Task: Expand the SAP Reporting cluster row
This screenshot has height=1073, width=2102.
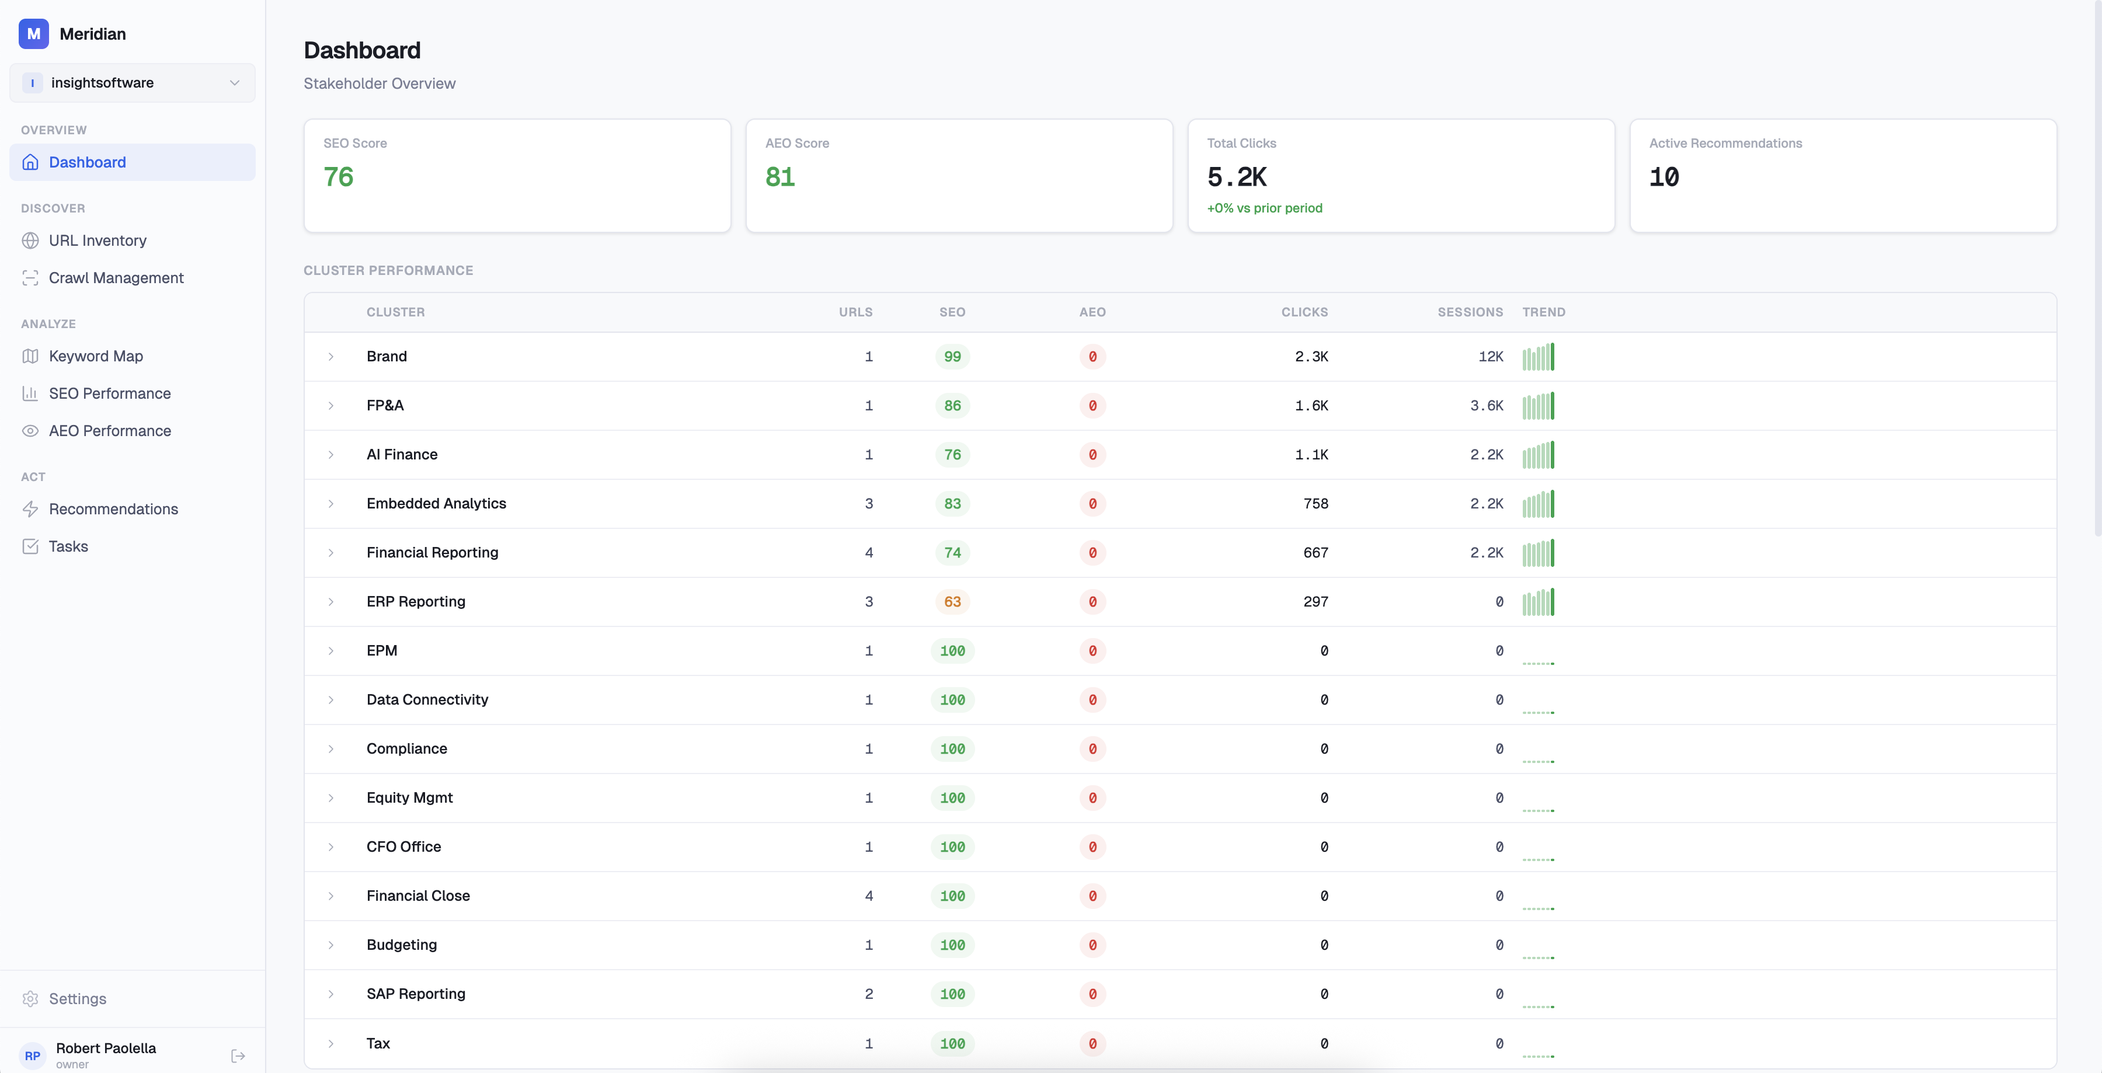Action: pos(331,994)
